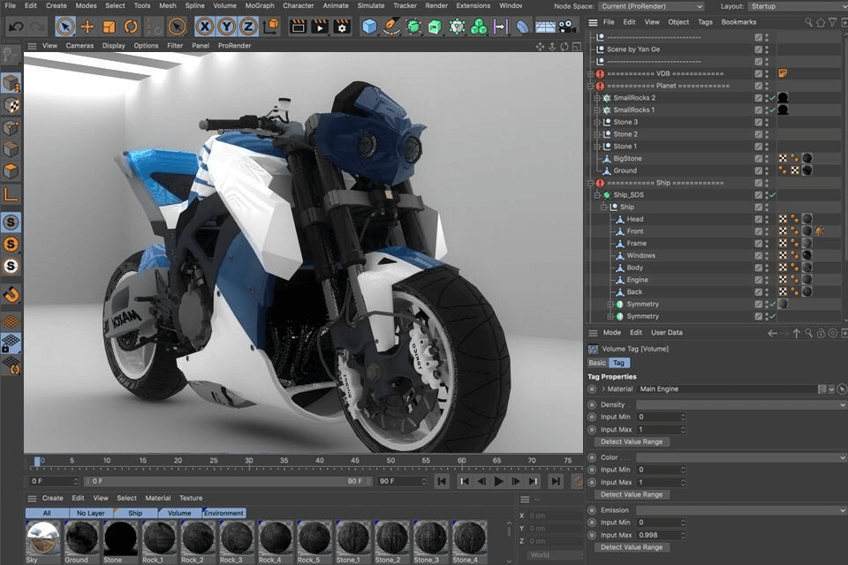Click the Coordinate System cube icon
This screenshot has height=565, width=848.
(272, 26)
